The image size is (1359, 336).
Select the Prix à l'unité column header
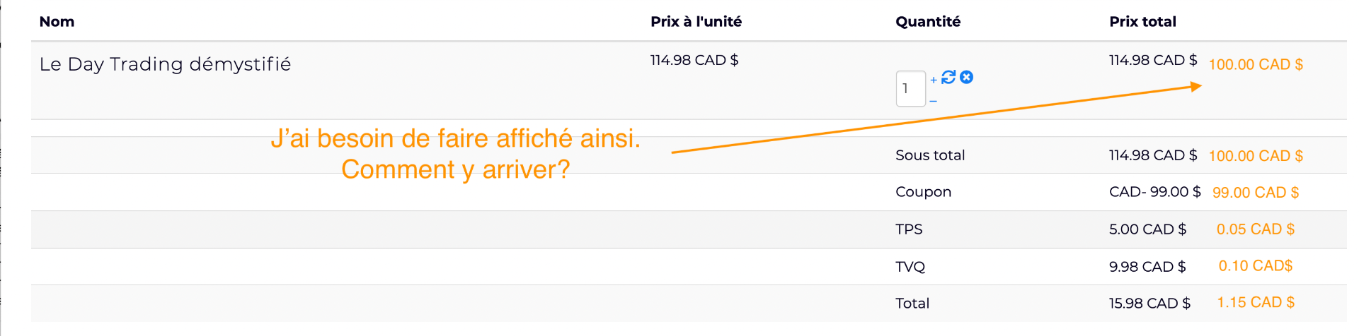696,22
